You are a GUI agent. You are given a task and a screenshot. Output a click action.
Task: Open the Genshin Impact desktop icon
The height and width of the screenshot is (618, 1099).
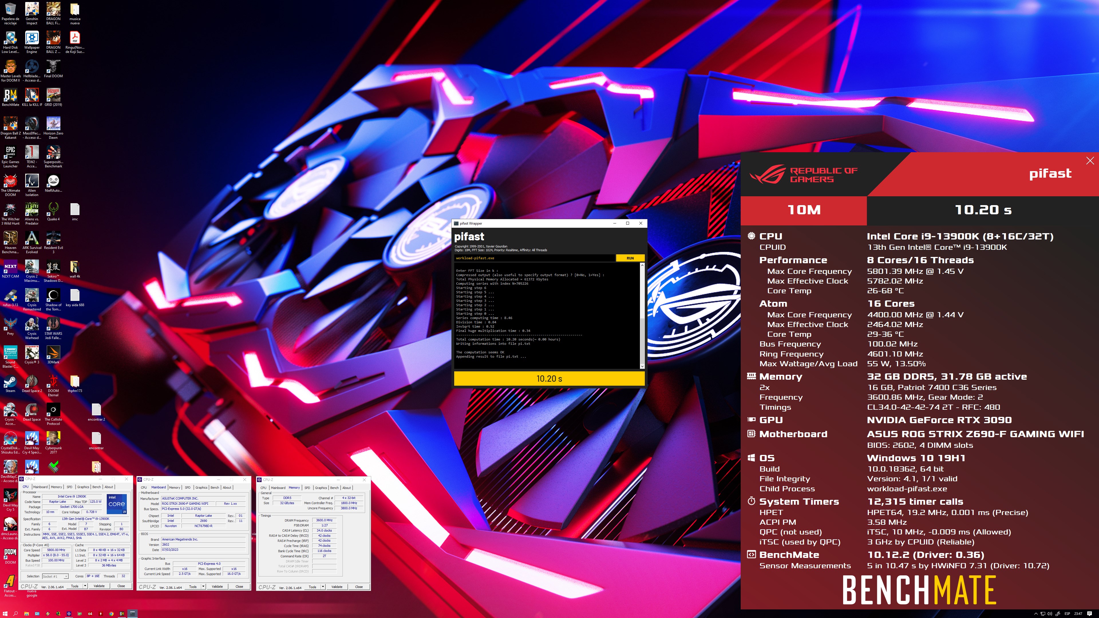coord(32,14)
